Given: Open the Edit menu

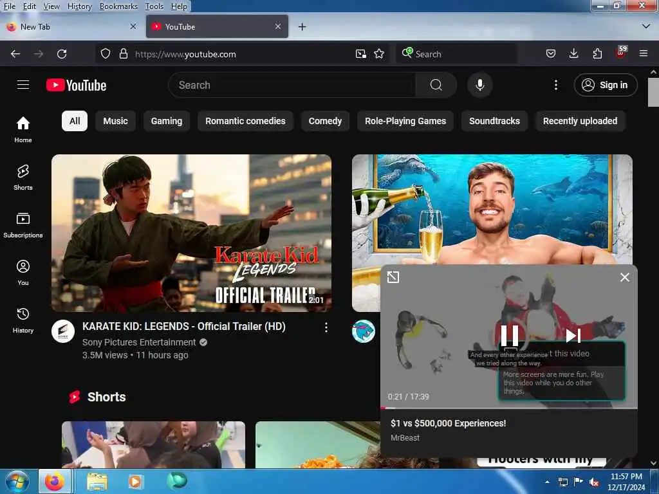Looking at the screenshot, I should (29, 6).
